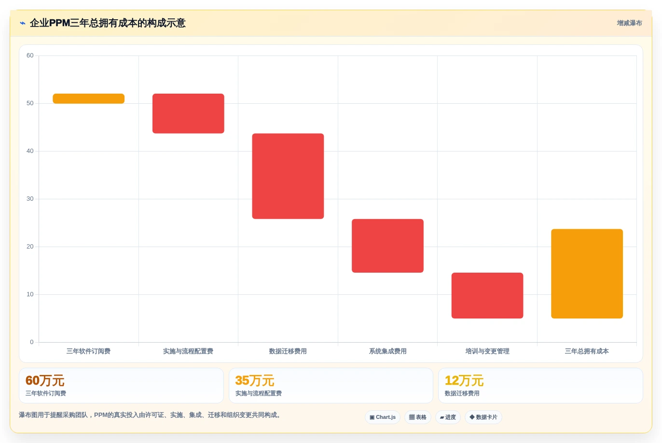Click the x-axis label 实施与流程配置费

click(188, 351)
